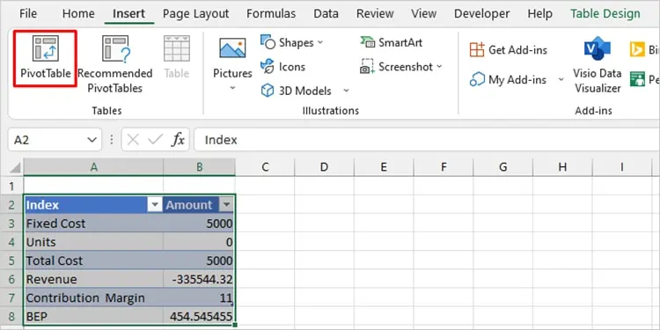Open the Table Design tab
660x330 pixels.
pyautogui.click(x=605, y=14)
